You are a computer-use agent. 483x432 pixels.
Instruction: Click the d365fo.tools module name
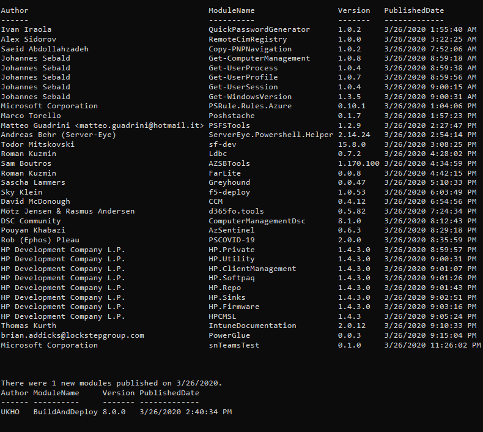coord(236,212)
